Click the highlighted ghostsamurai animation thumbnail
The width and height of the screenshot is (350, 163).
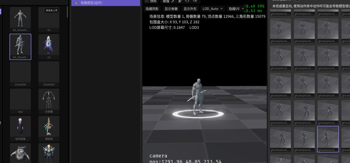(328, 139)
